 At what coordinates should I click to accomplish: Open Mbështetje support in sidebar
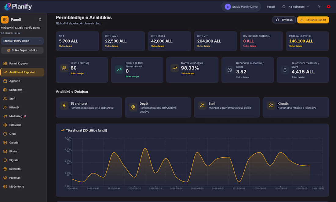(22, 187)
